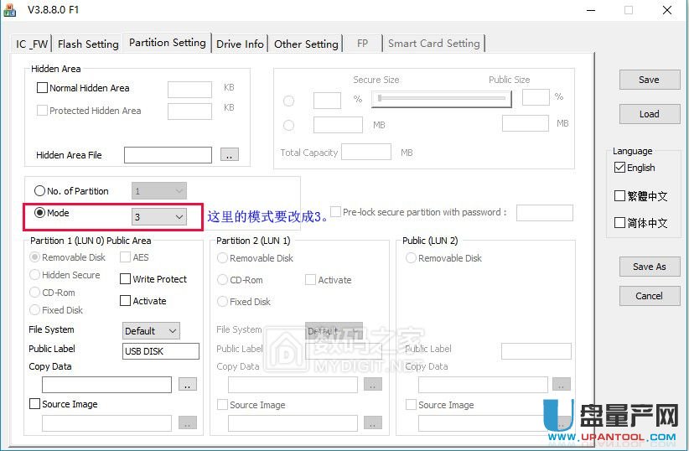689x451 pixels.
Task: Click browse button beside Hidden Area File
Action: 229,155
